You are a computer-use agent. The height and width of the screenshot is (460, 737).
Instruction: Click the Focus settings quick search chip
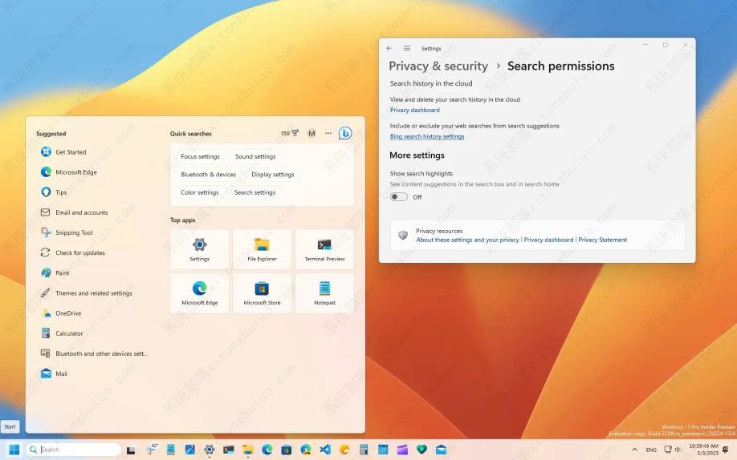pyautogui.click(x=200, y=156)
